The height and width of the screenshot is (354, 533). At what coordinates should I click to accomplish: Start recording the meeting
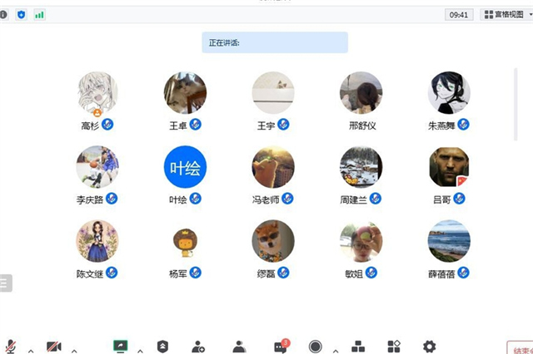[316, 347]
